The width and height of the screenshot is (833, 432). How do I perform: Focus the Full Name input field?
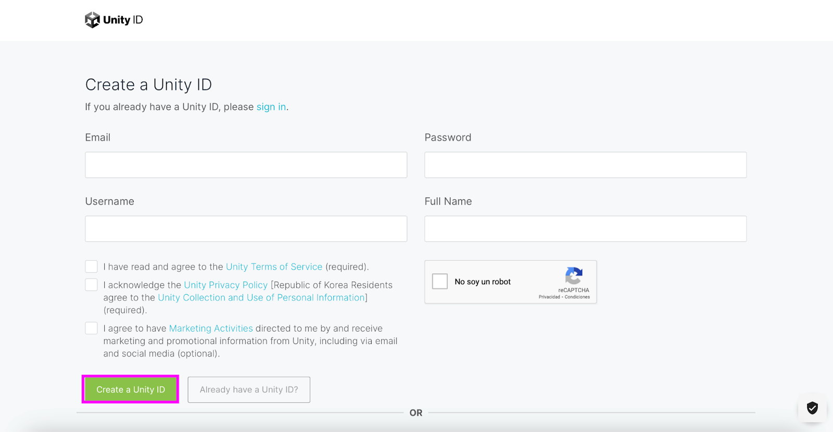(586, 229)
